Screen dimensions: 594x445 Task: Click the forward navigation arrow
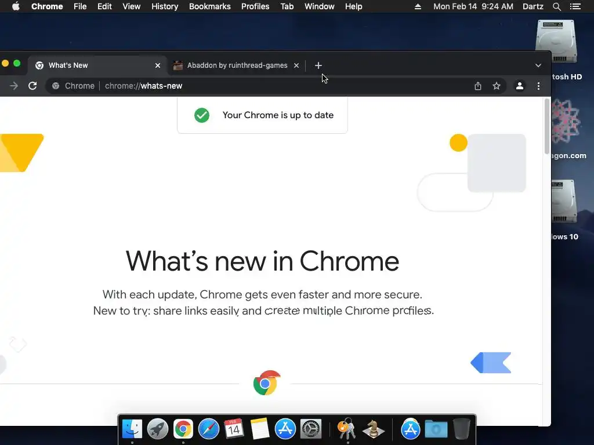pyautogui.click(x=14, y=86)
